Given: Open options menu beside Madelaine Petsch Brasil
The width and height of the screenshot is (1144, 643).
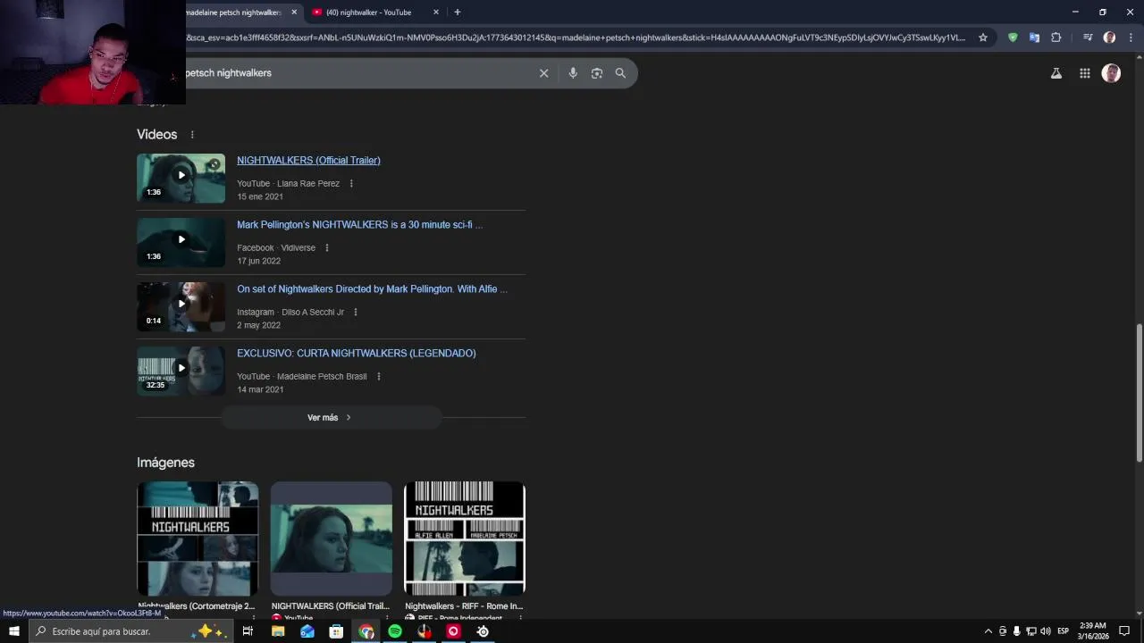Looking at the screenshot, I should click(x=379, y=377).
